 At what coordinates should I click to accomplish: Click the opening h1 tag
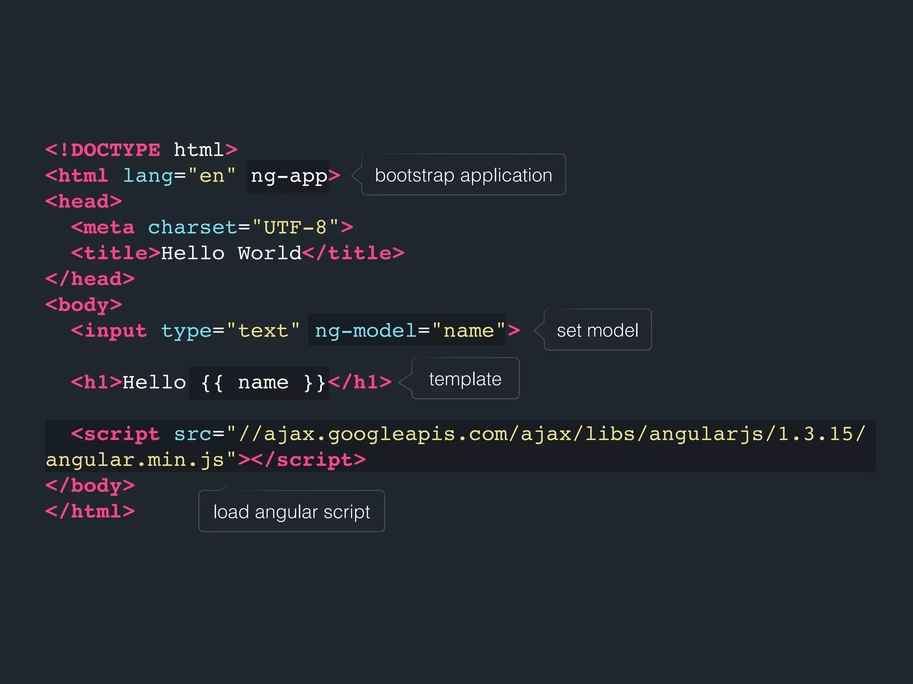(96, 383)
